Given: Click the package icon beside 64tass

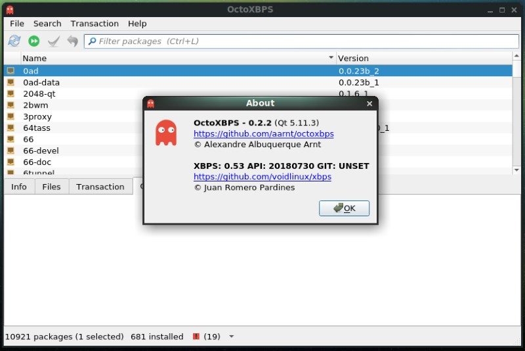Looking at the screenshot, I should pos(10,128).
